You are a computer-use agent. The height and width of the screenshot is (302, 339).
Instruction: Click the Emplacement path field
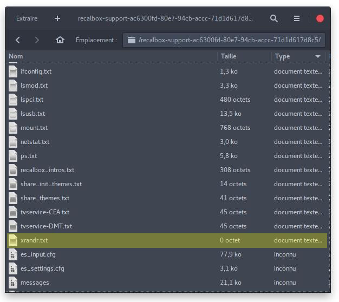pyautogui.click(x=224, y=40)
